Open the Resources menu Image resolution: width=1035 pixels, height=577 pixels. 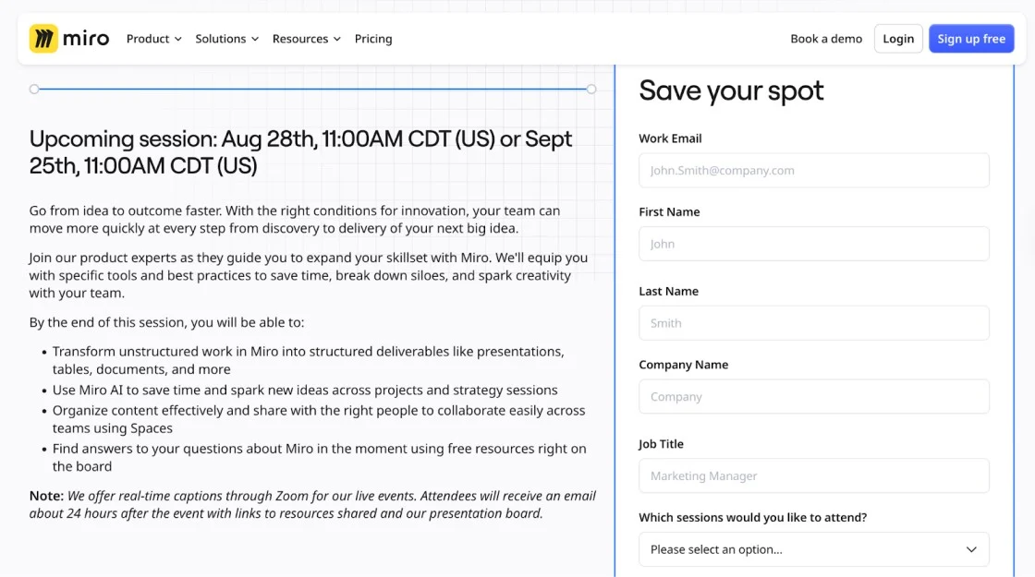pos(306,39)
